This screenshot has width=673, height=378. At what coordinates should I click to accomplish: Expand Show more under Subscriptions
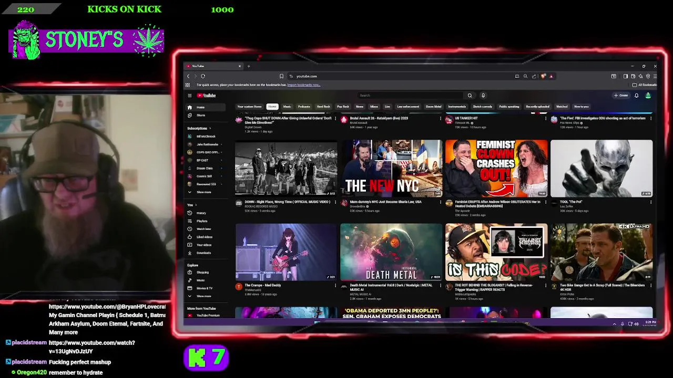206,192
